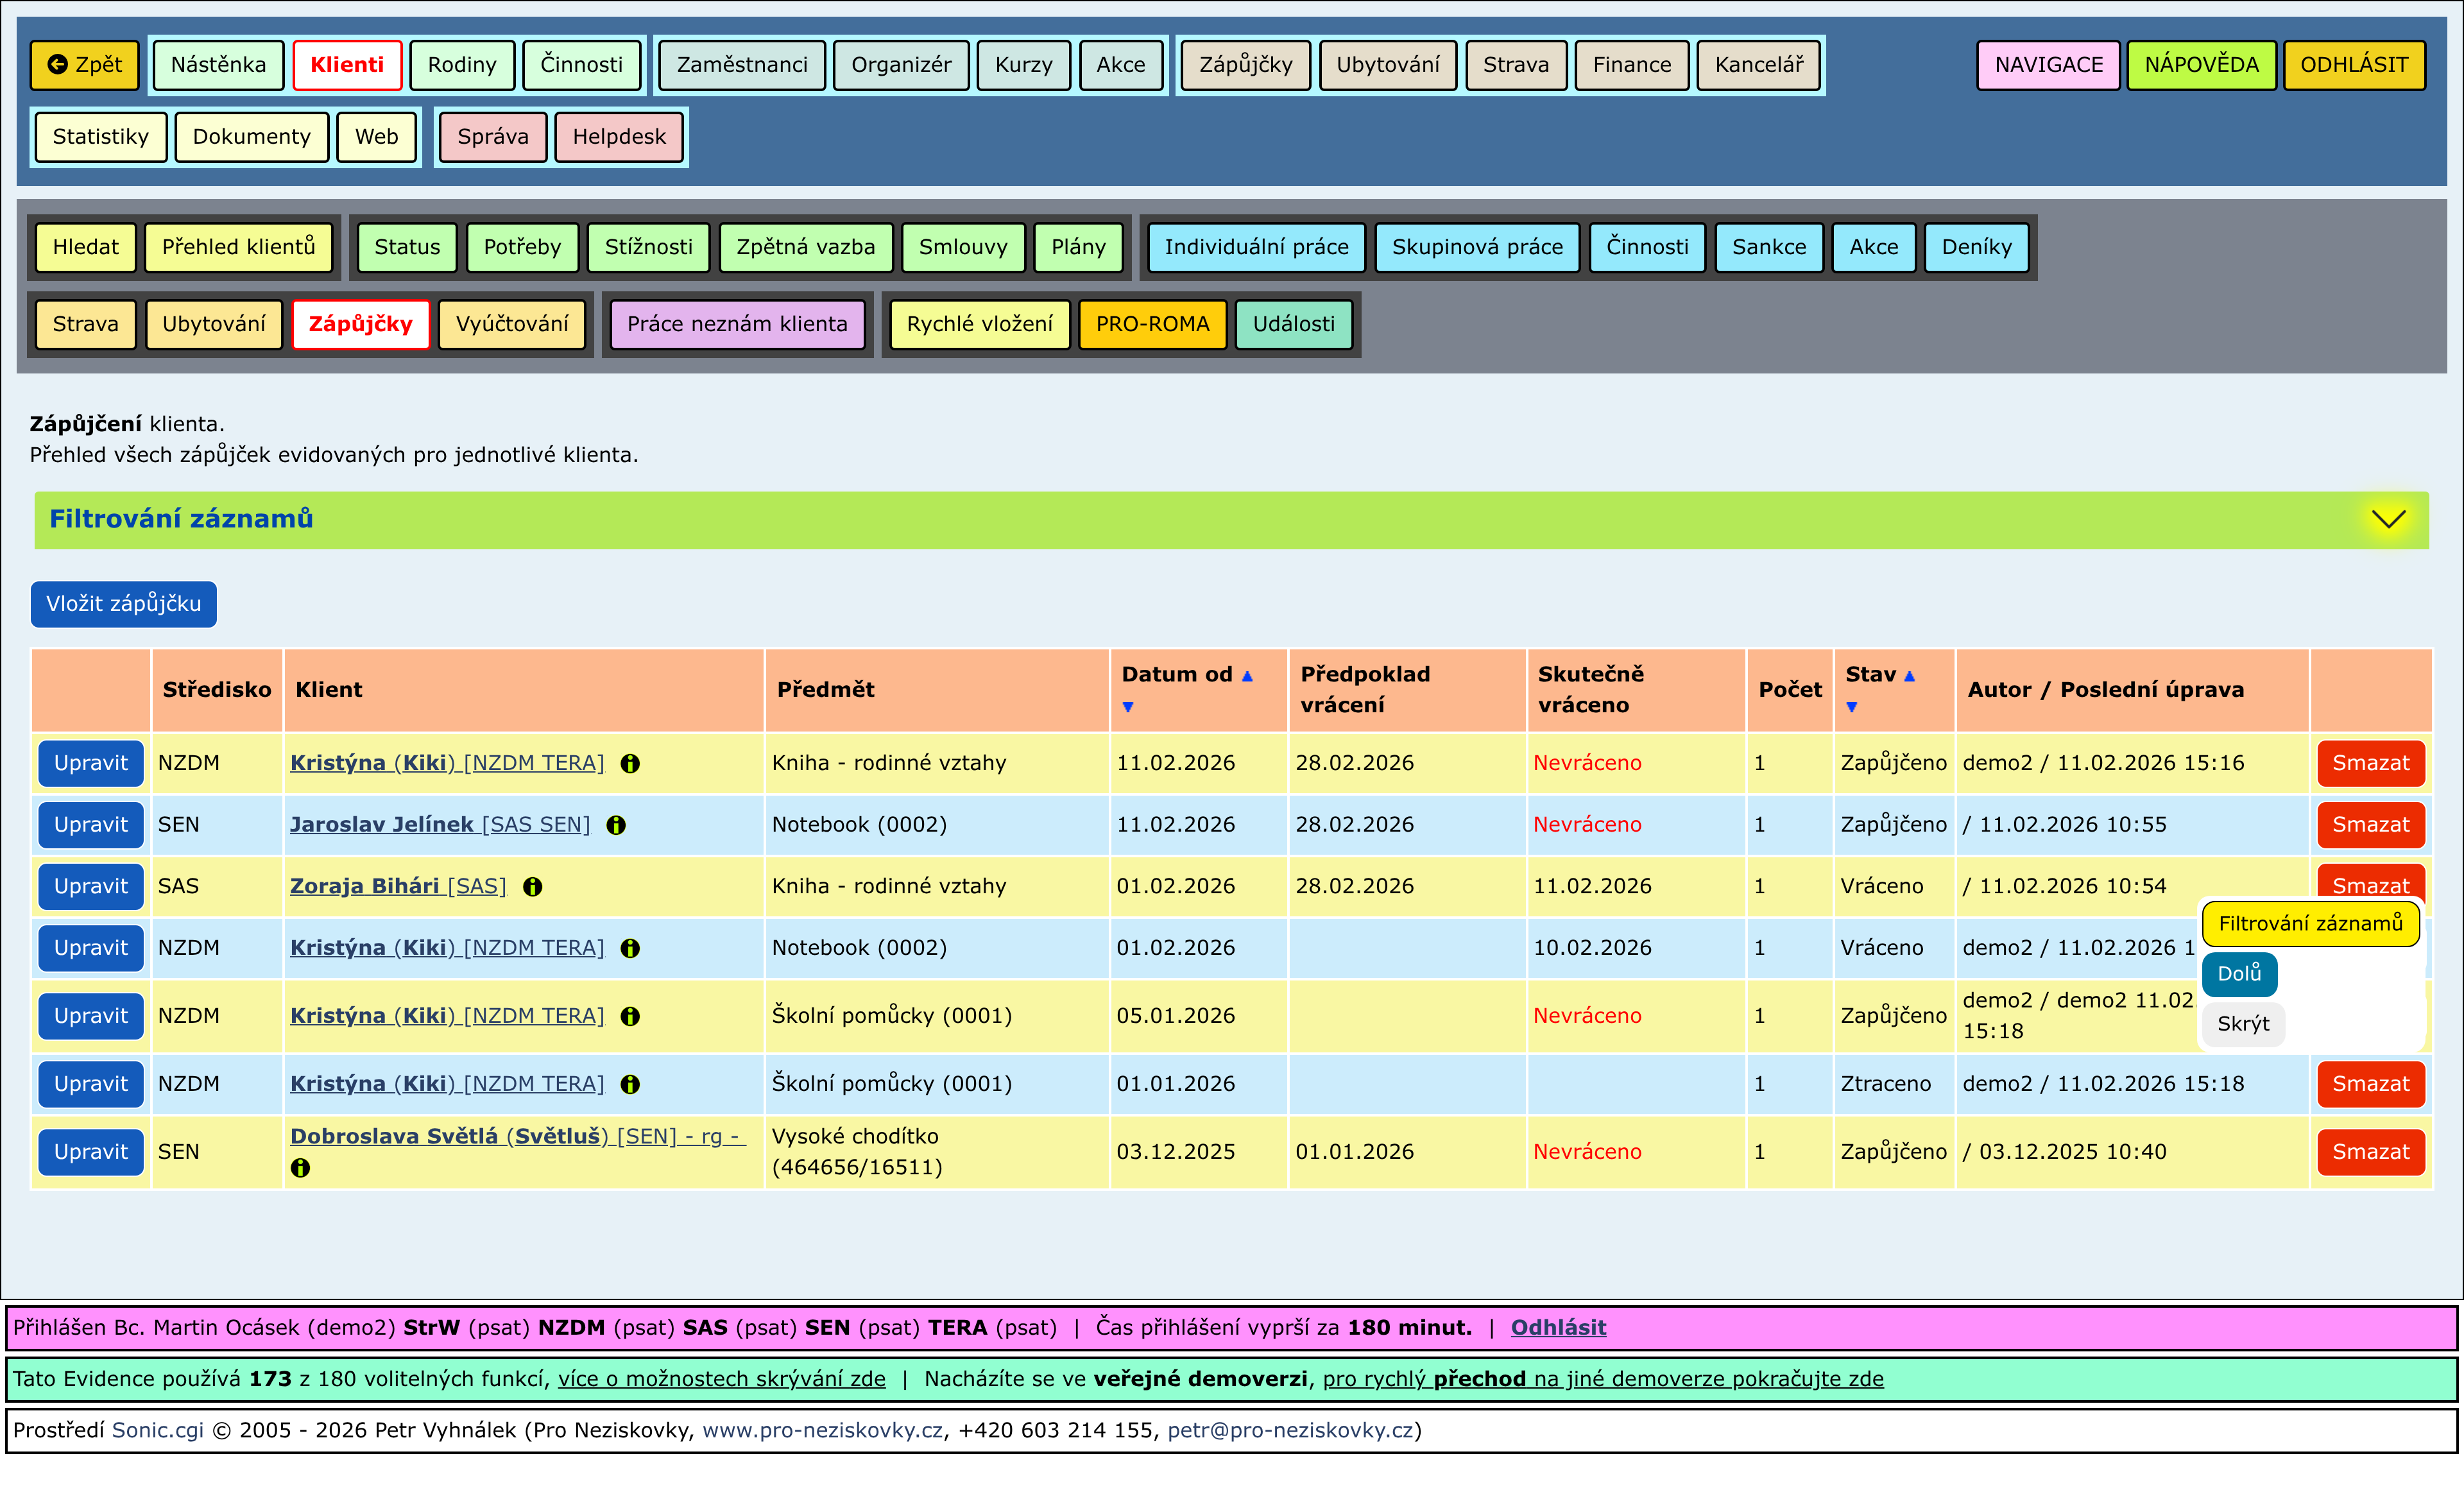Open the Vyúčtování tab
The height and width of the screenshot is (1490, 2464).
[x=512, y=324]
